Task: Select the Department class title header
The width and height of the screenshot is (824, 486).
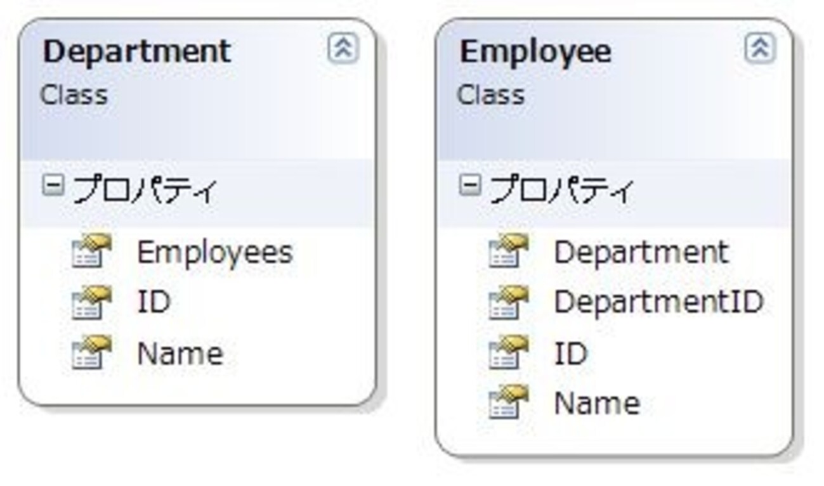Action: [x=137, y=51]
